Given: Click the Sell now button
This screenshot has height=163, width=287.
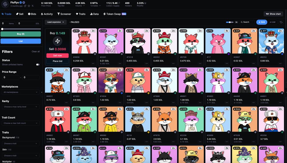Looking at the screenshot, I should 57,56.
